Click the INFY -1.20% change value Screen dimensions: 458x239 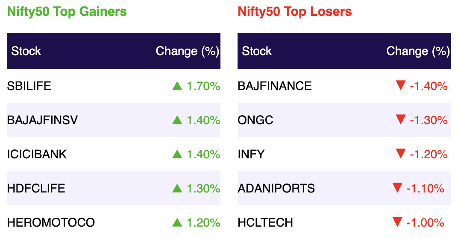point(429,154)
